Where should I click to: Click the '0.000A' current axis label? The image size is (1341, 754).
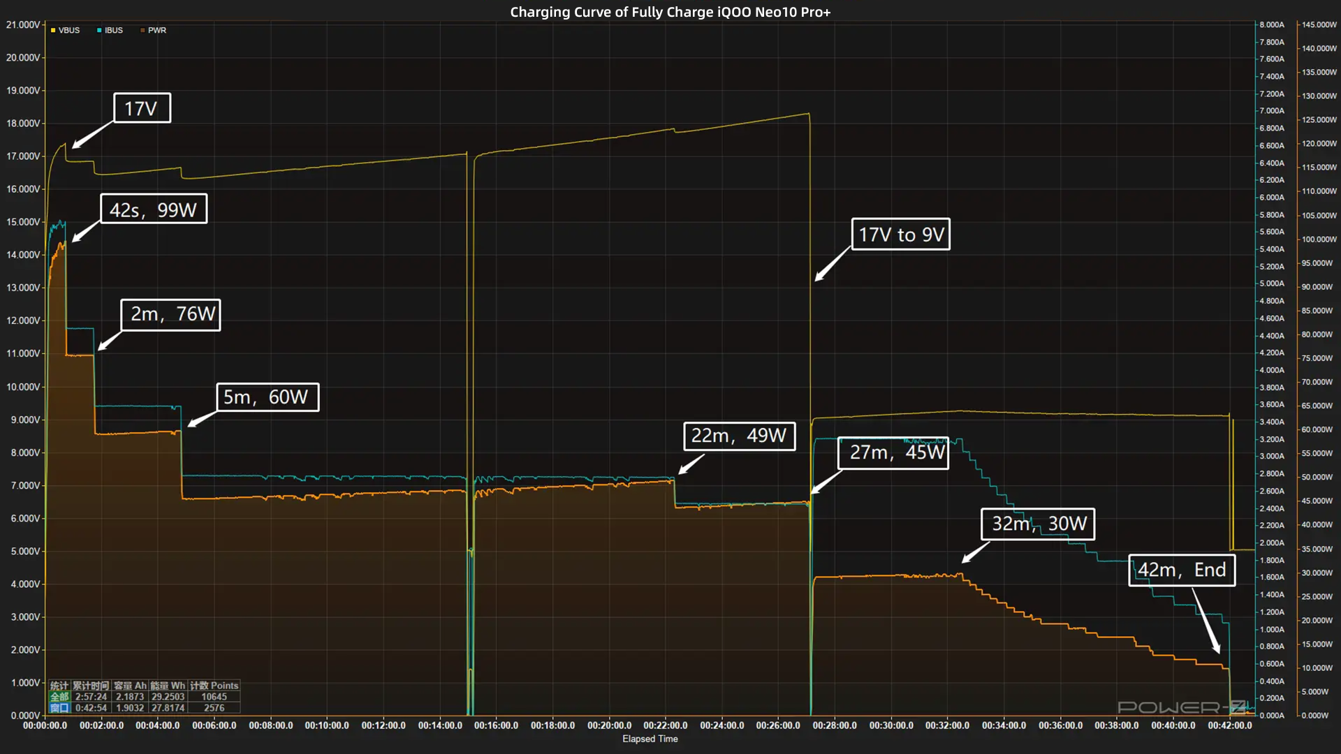click(1272, 716)
